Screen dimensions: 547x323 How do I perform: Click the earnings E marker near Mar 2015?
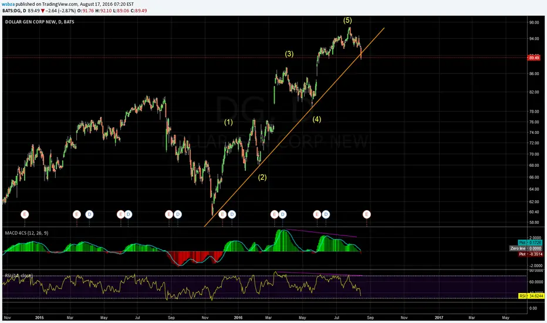77,214
